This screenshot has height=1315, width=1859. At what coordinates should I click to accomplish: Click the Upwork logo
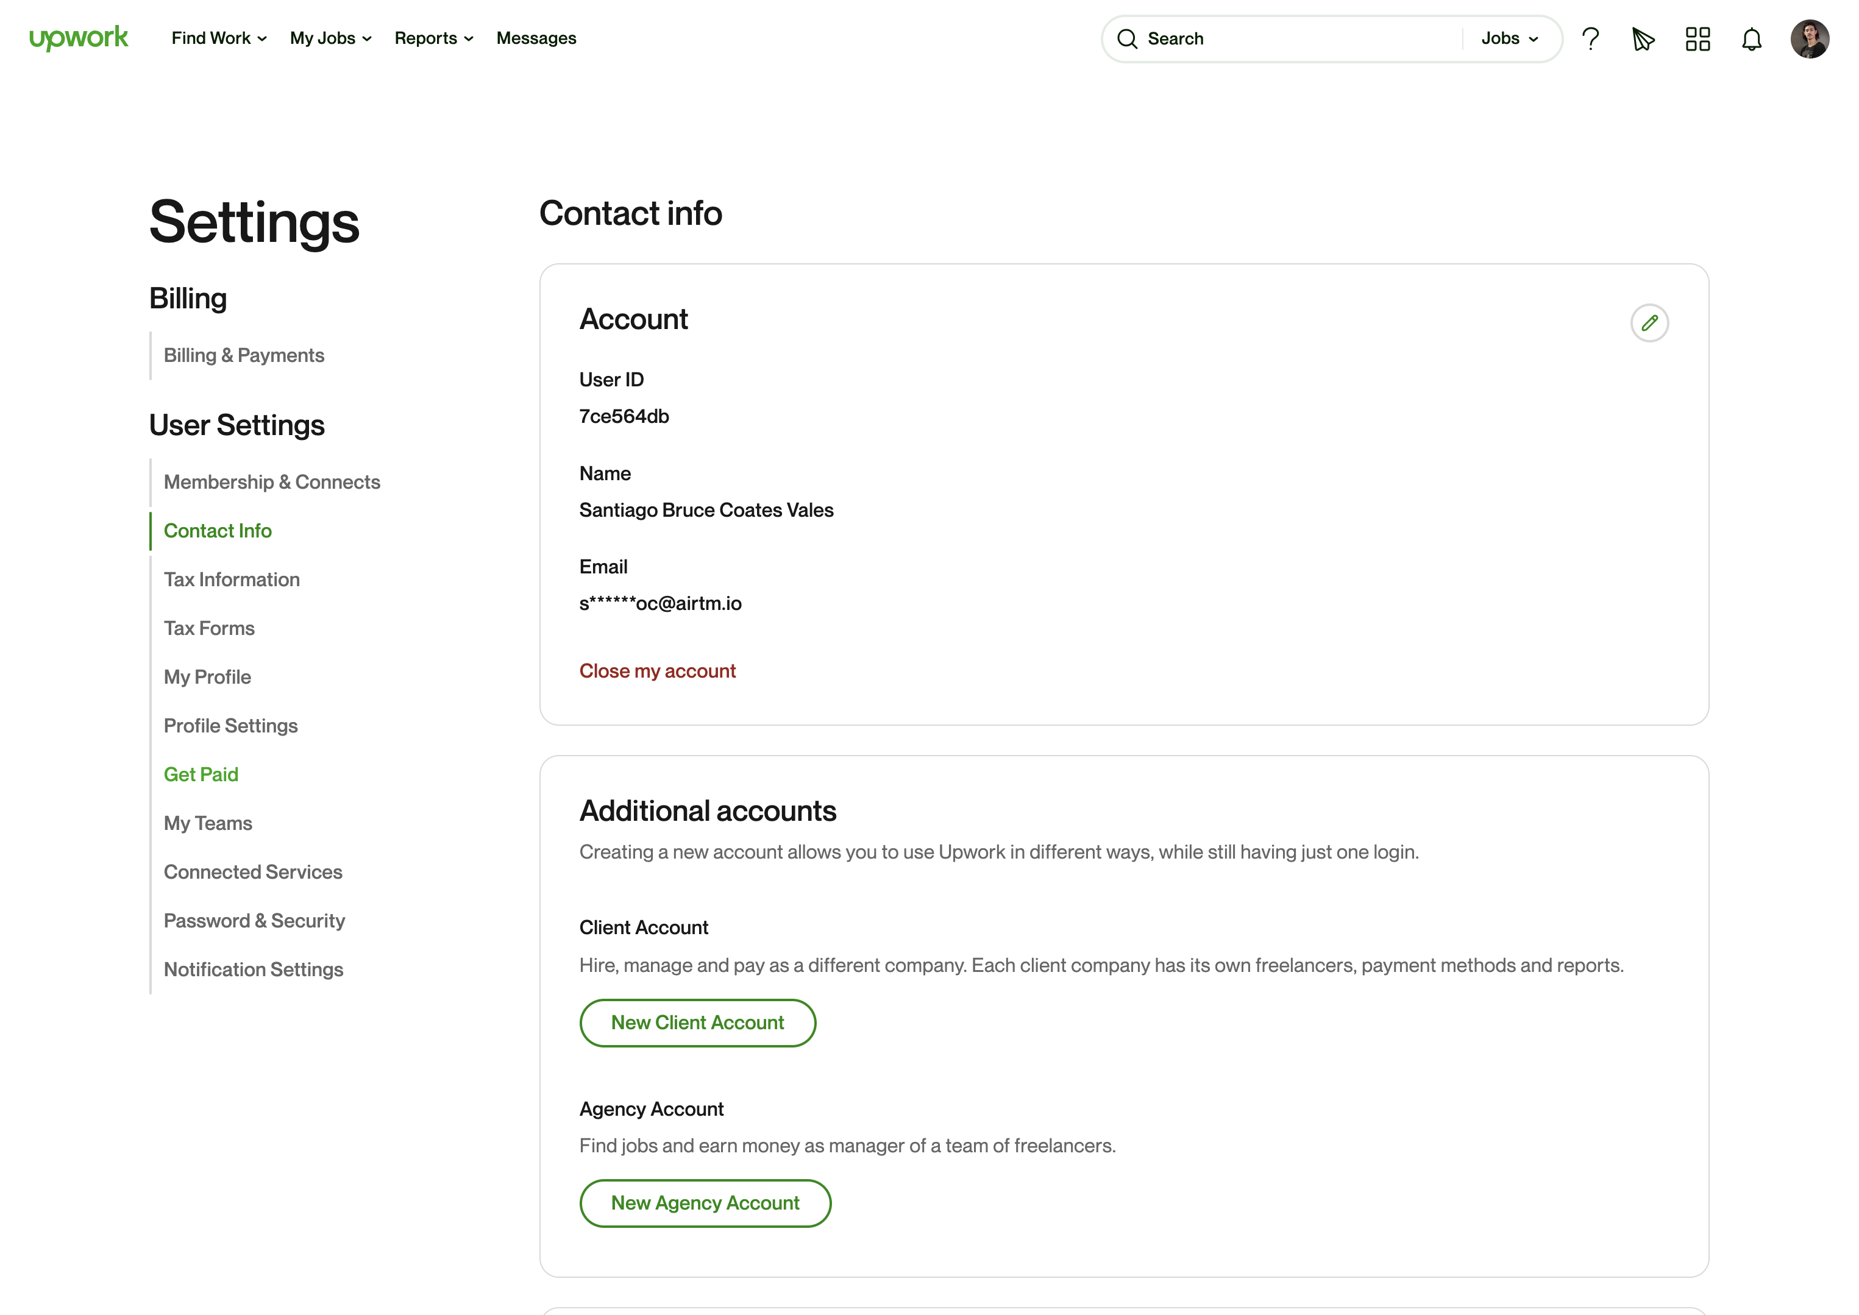79,38
